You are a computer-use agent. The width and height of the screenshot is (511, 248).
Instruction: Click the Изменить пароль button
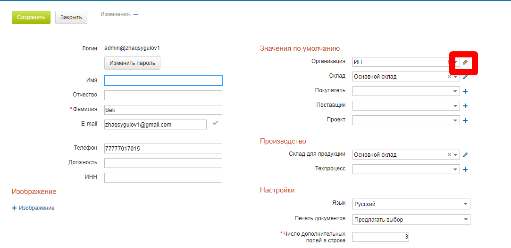132,63
